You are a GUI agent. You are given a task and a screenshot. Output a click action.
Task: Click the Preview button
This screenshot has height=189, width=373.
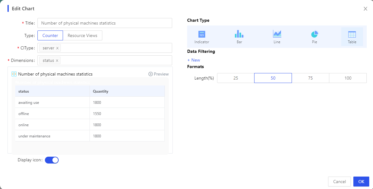tap(158, 74)
